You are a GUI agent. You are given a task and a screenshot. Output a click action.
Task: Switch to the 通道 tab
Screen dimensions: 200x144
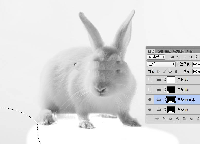(160, 51)
